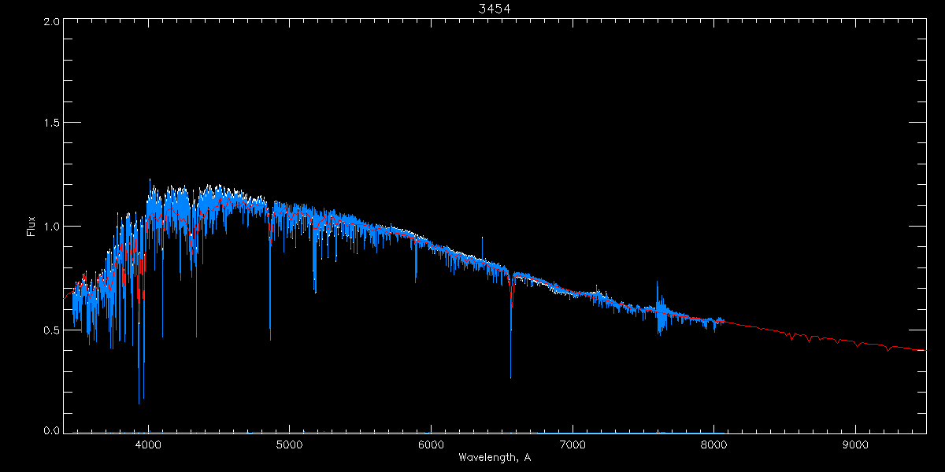
Task: Click the 2.0 flux tick label
Action: click(52, 21)
